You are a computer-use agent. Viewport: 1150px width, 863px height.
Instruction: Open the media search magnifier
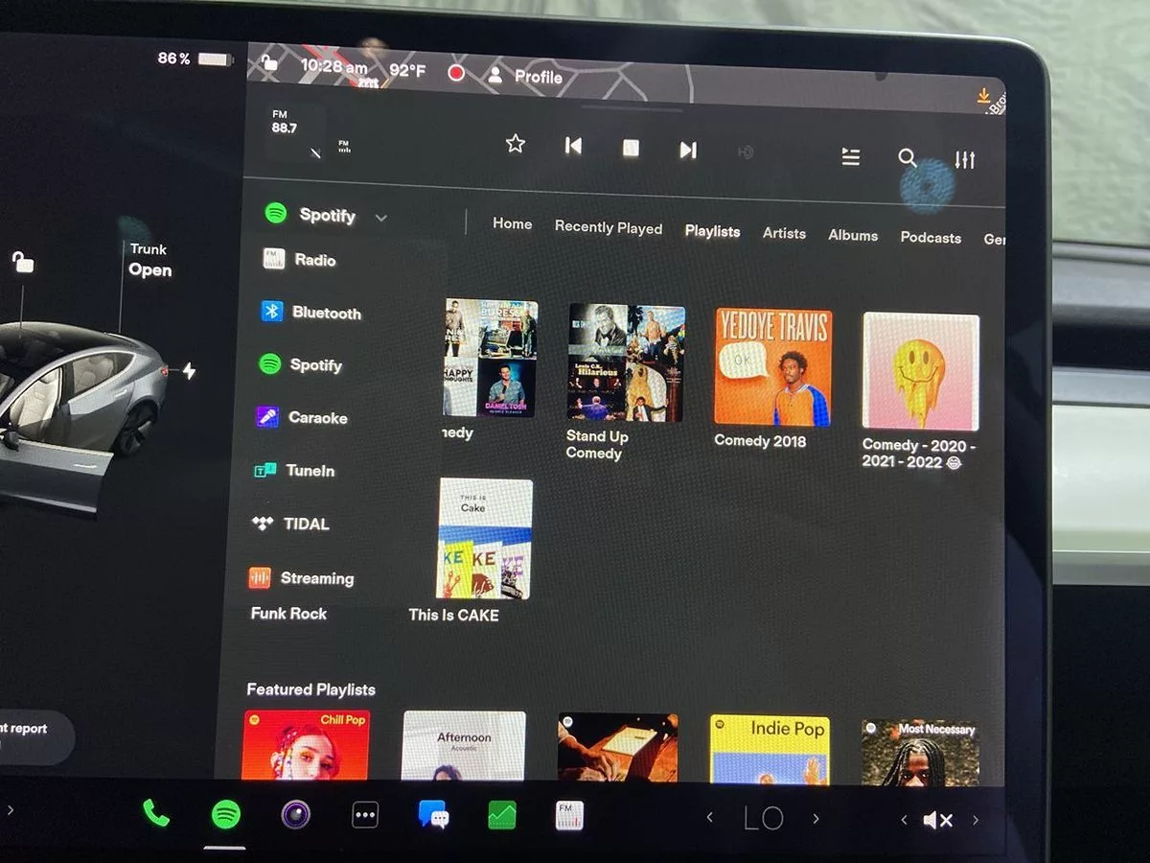click(x=907, y=158)
